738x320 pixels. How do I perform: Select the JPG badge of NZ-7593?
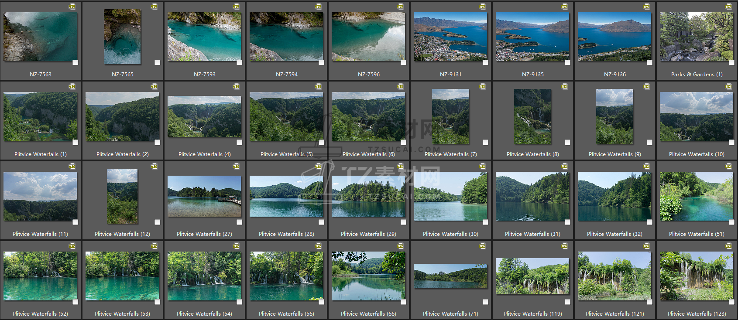236,7
